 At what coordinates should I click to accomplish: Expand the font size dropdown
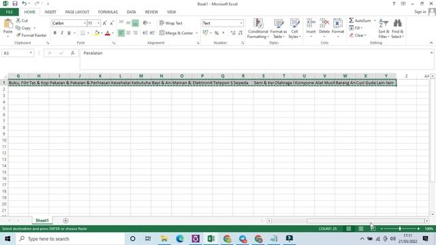point(98,23)
